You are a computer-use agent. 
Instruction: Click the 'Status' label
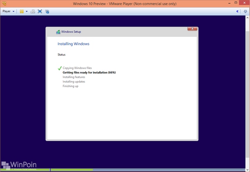[61, 55]
